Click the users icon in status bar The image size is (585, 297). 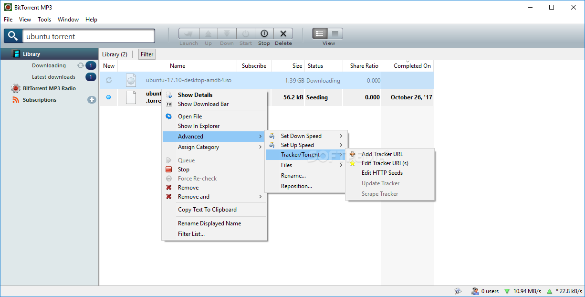[475, 291]
